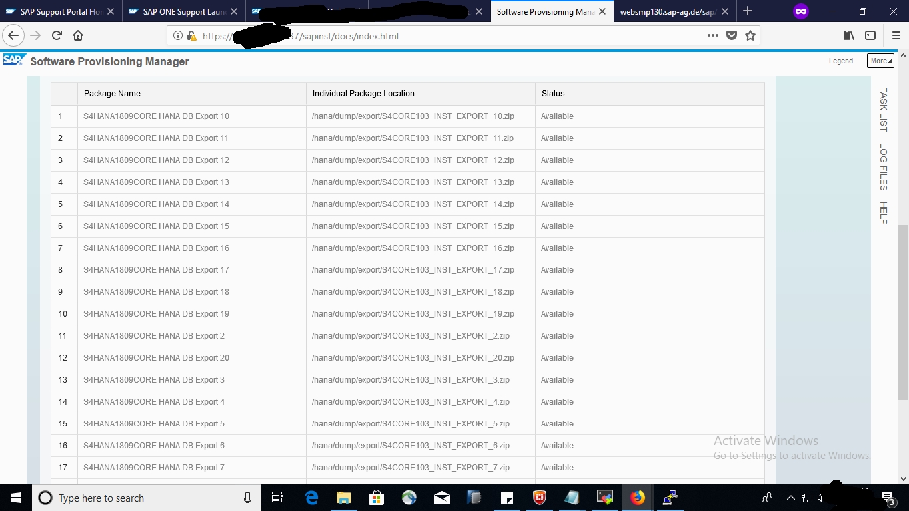Screen dimensions: 909x511
Task: Switch to SAP ONE Support Launchpad tab
Action: click(178, 11)
